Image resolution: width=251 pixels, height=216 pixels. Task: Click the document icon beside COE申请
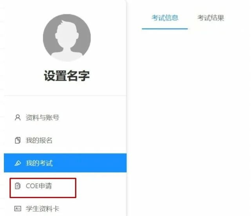point(18,186)
